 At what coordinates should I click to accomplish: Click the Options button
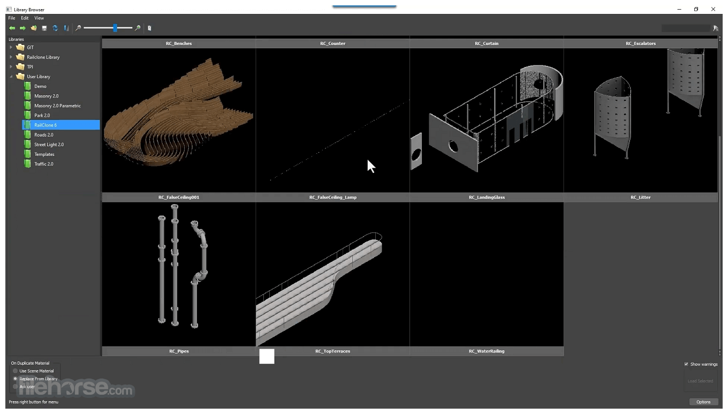pyautogui.click(x=703, y=402)
